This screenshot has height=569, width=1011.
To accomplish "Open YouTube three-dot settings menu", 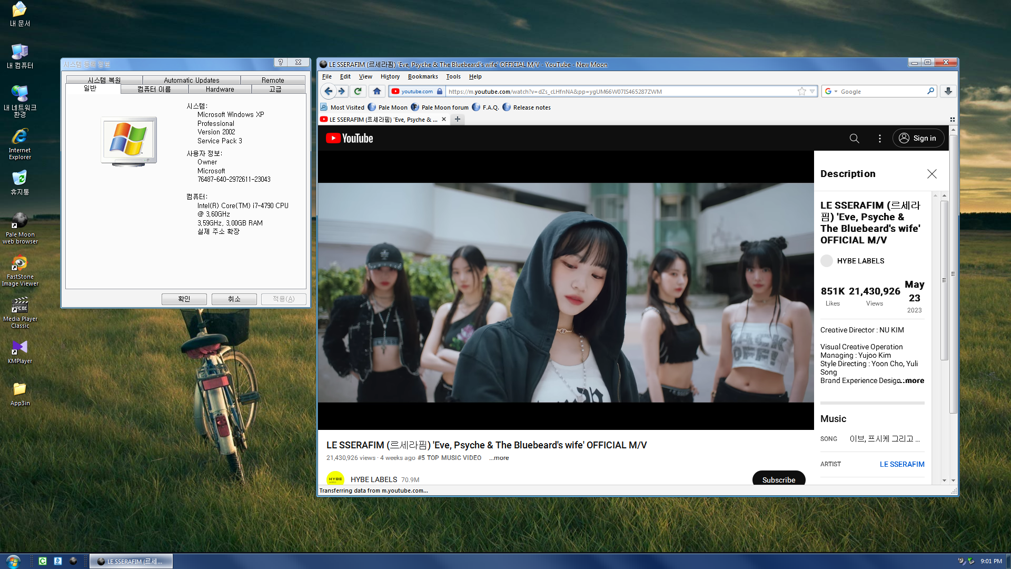I will (x=879, y=138).
